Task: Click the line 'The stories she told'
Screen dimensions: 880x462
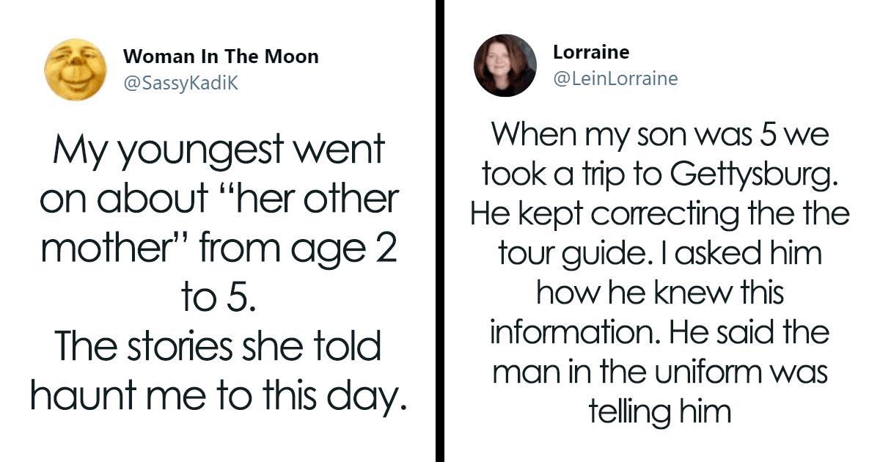Action: pos(219,347)
